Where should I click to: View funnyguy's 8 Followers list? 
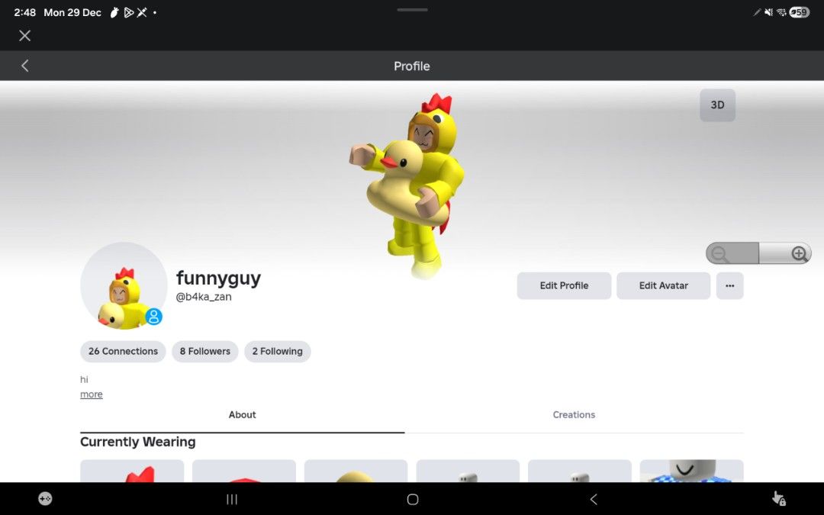coord(204,351)
